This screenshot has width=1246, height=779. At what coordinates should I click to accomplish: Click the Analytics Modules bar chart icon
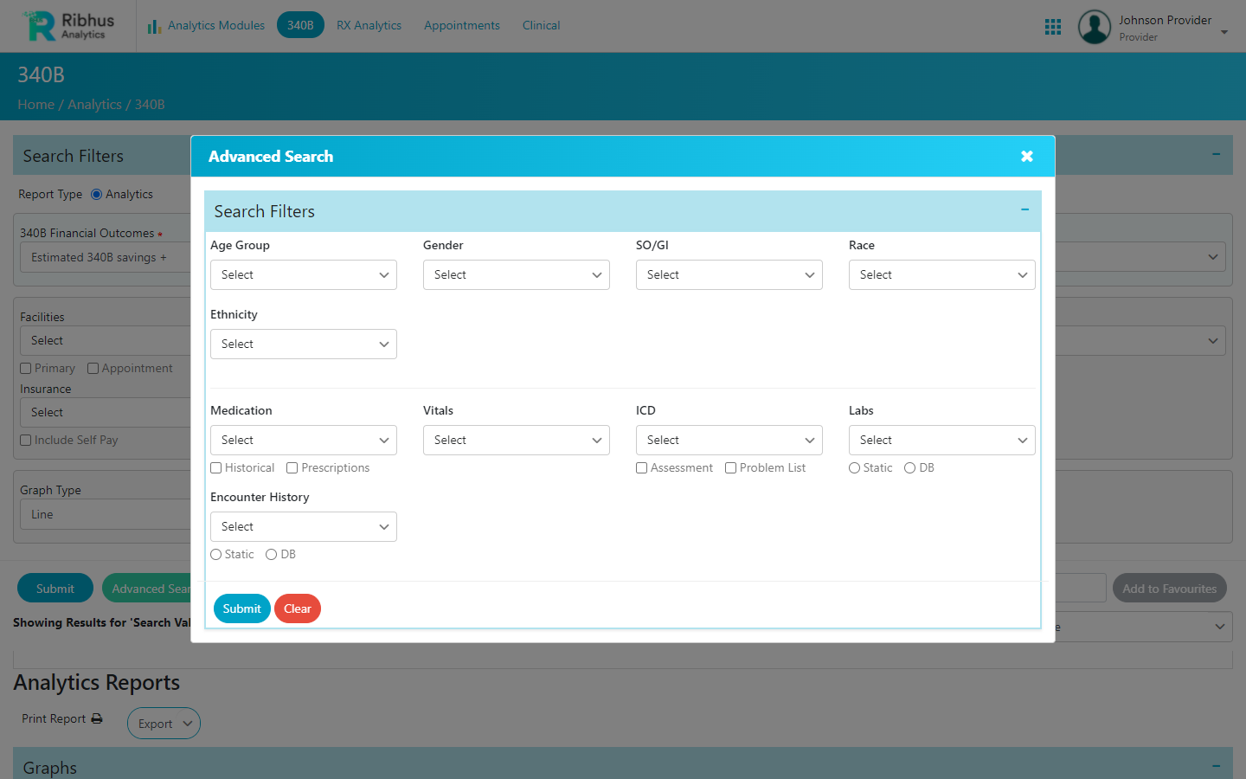pyautogui.click(x=154, y=27)
